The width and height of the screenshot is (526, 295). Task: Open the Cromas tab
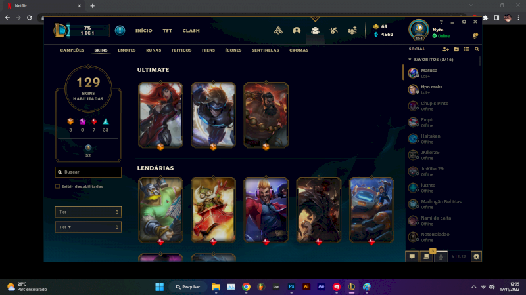point(299,50)
